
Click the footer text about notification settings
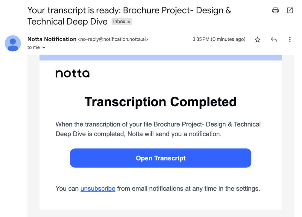click(189, 189)
